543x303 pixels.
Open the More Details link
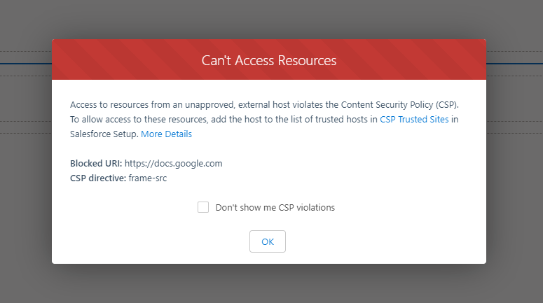(x=166, y=134)
